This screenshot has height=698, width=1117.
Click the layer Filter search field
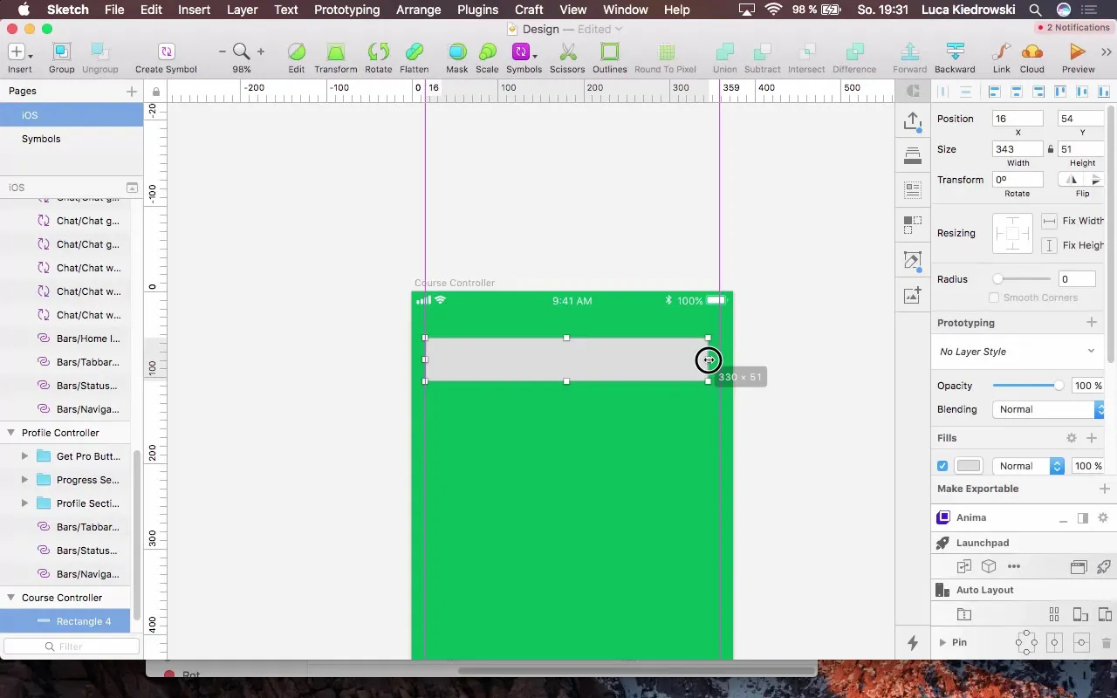point(72,647)
